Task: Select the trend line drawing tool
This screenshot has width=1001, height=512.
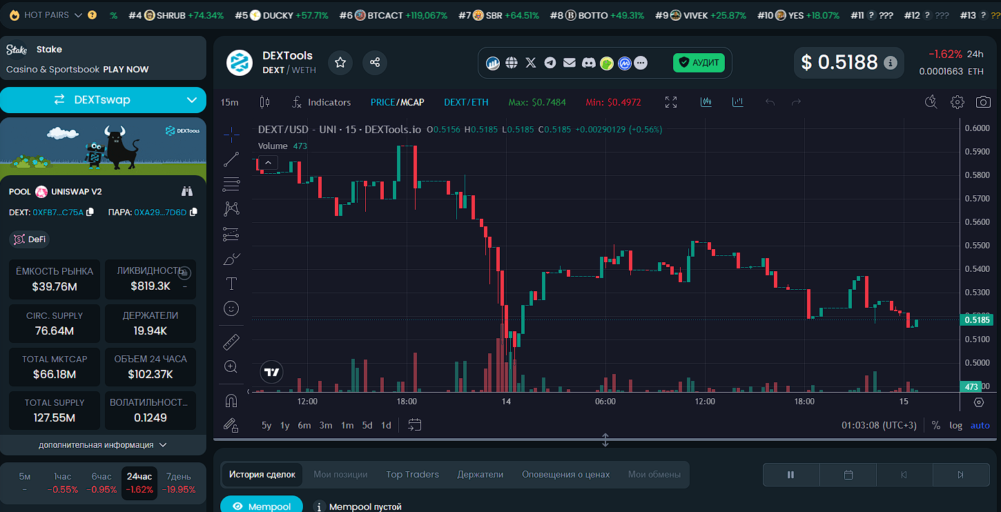Action: coord(231,159)
